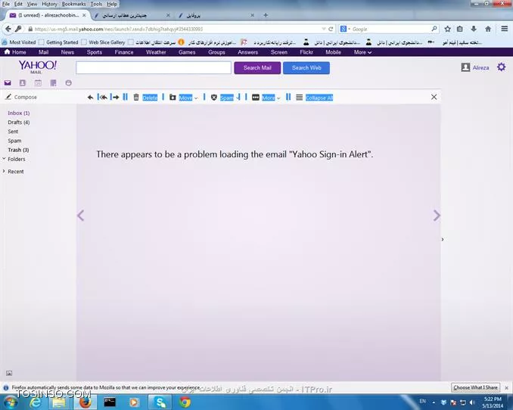Click the trash can Delete icon
Screen dimensions: 513x410
tap(136, 97)
